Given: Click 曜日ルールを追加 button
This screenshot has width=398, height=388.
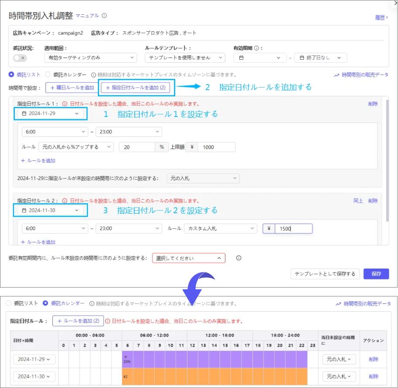Looking at the screenshot, I should [x=72, y=88].
